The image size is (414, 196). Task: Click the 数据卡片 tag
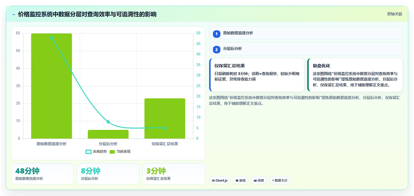click(280, 180)
